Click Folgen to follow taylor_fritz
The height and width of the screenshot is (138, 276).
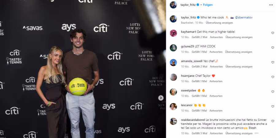208,5
